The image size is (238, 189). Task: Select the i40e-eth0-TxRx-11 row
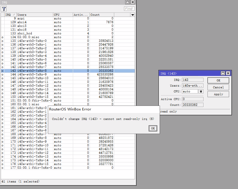(x=68, y=82)
